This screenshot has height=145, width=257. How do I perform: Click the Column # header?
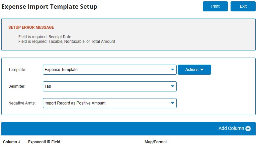pyautogui.click(x=12, y=142)
